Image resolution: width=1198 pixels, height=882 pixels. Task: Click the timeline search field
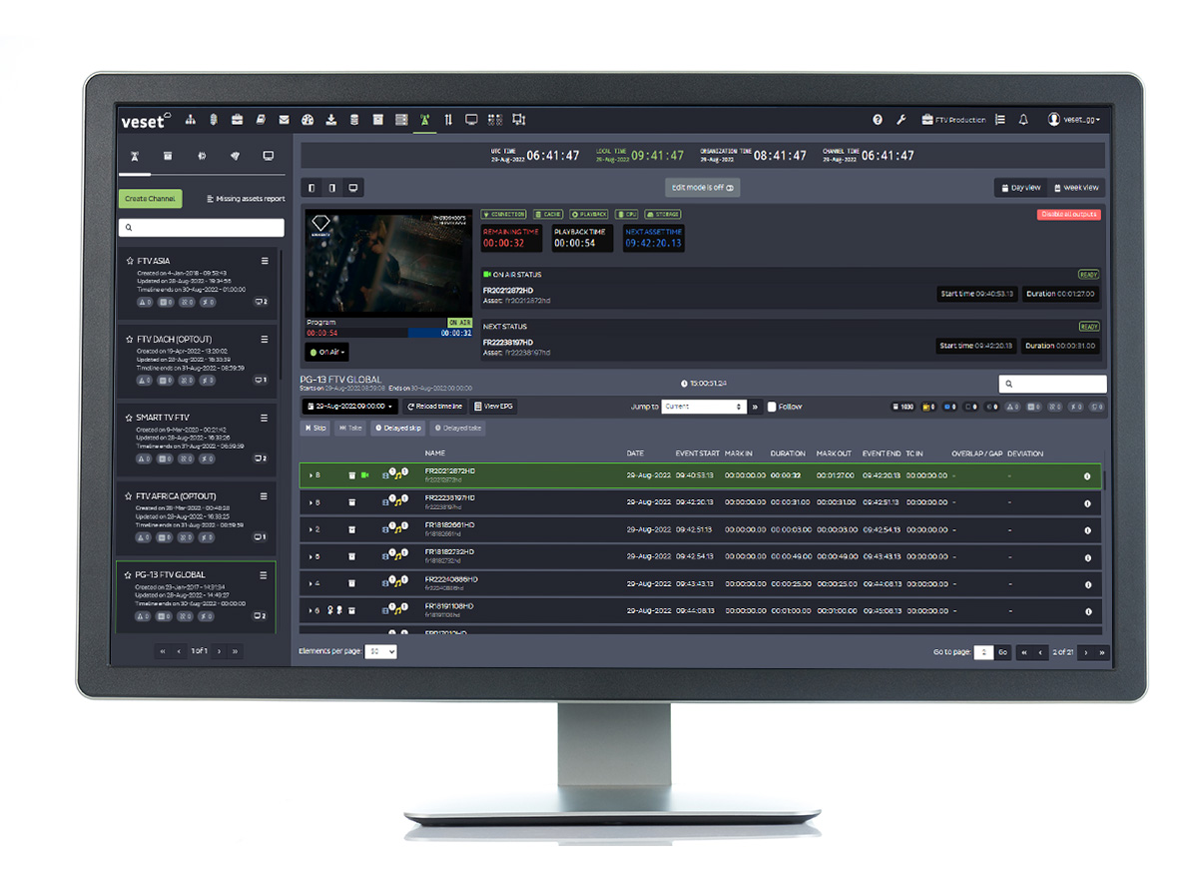1052,384
